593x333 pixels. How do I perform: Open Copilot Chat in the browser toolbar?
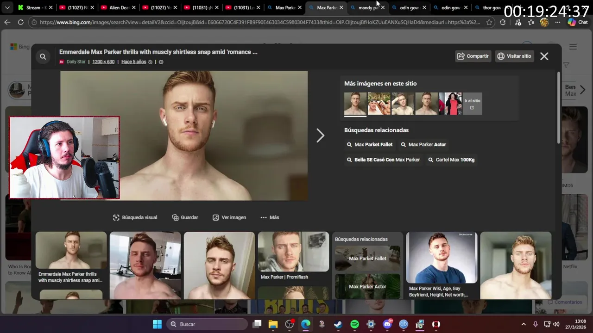[x=578, y=22]
